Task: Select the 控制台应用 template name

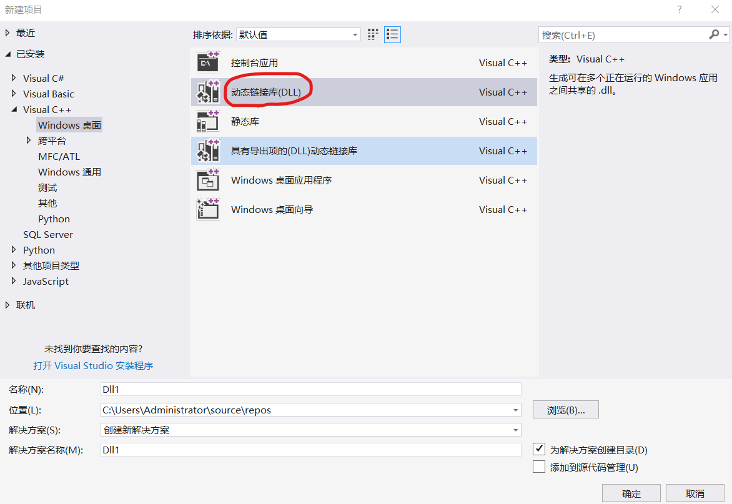Action: (x=254, y=62)
